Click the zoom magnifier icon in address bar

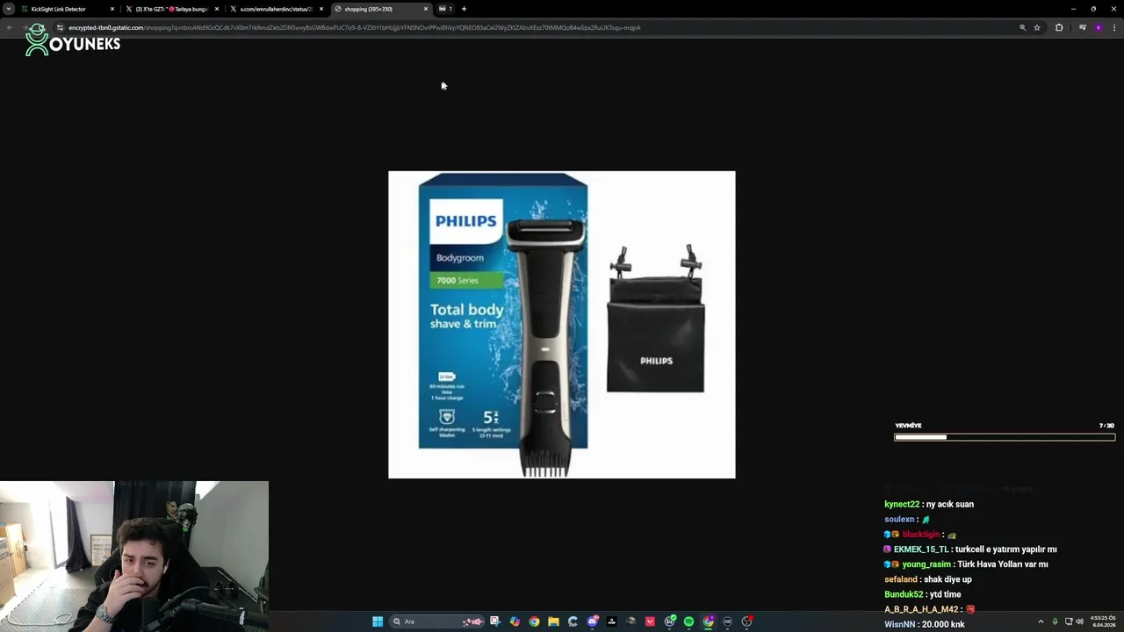pos(1022,27)
